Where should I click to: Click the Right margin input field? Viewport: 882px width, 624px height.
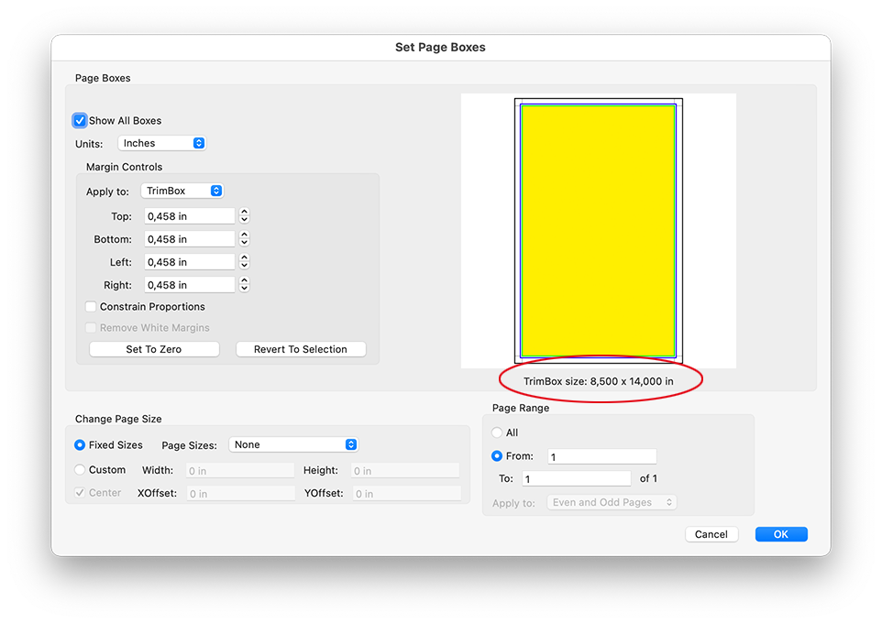[190, 286]
